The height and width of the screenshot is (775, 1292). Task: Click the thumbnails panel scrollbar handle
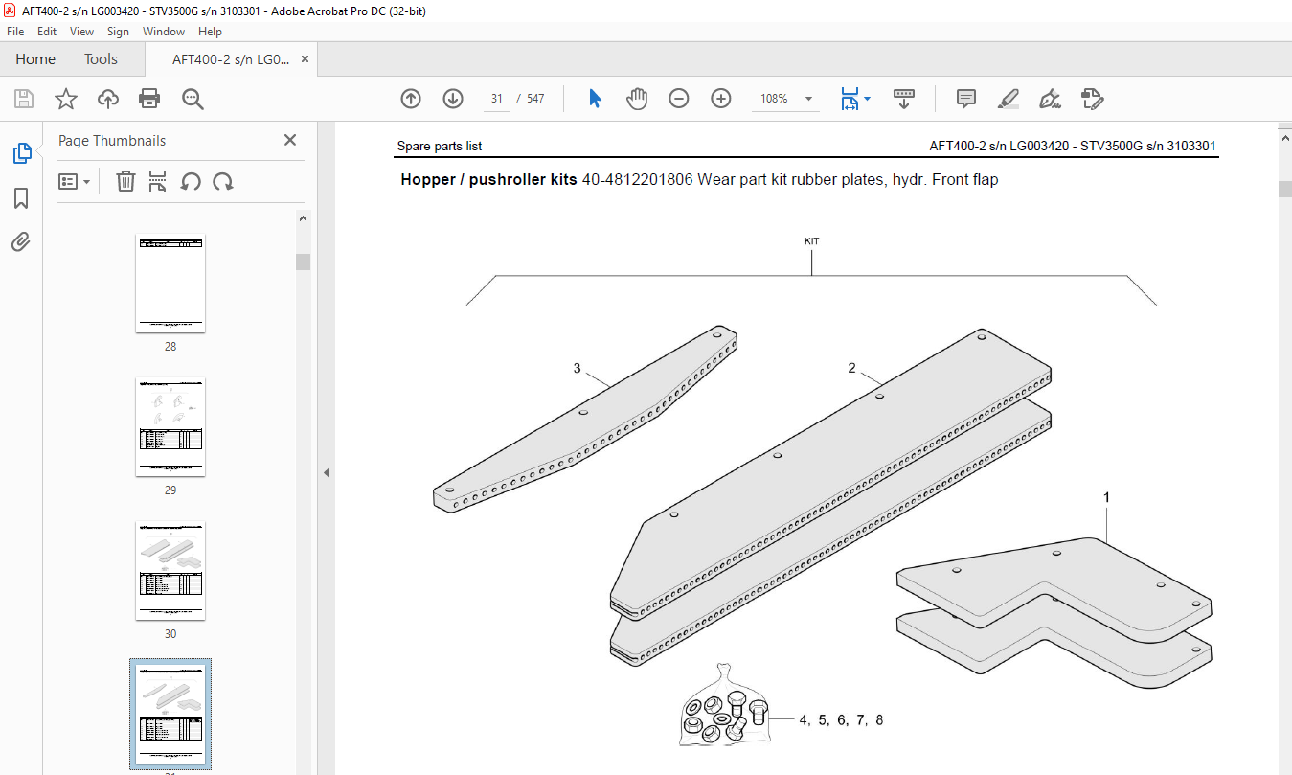[303, 262]
